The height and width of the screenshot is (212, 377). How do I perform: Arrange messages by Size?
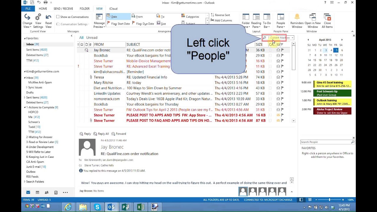click(161, 24)
